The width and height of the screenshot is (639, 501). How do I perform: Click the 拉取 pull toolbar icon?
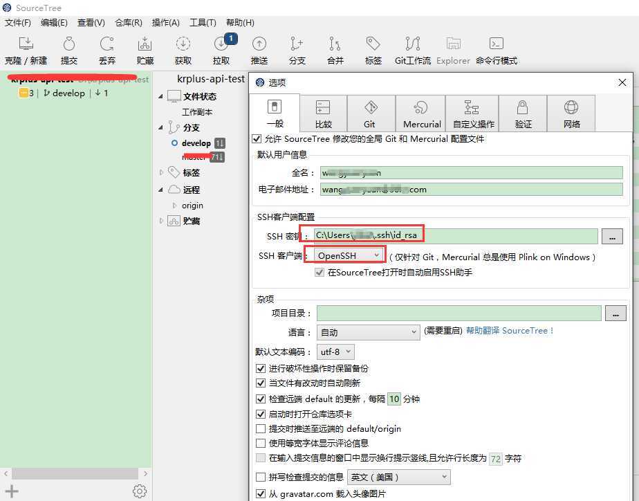[221, 44]
